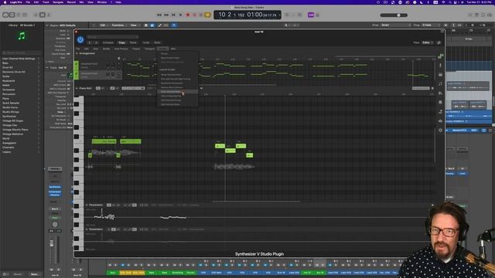Open the plugin preset name dropdown
The height and width of the screenshot is (278, 495).
[x=113, y=37]
